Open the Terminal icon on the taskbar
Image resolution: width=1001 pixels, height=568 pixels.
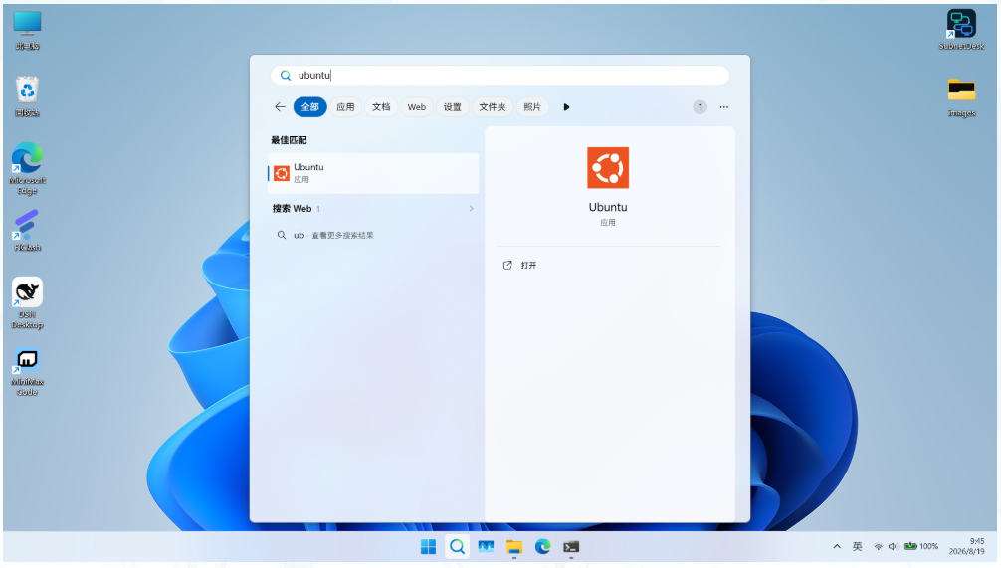(571, 547)
